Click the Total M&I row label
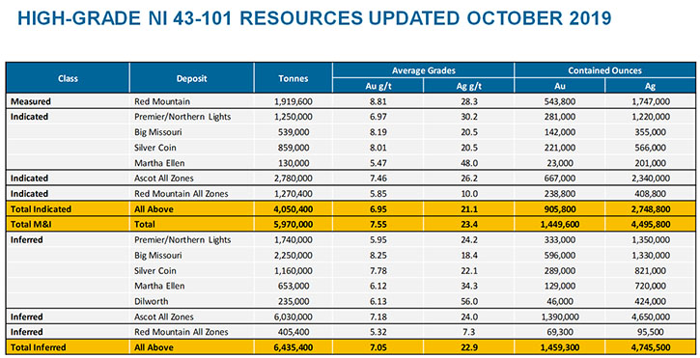 31,224
